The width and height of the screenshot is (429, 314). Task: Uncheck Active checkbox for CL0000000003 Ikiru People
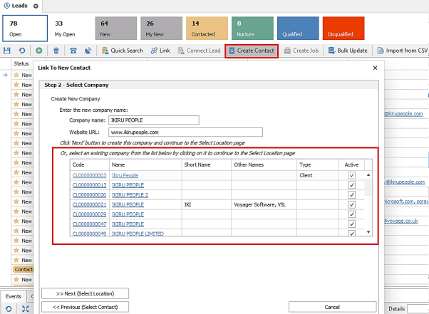point(351,175)
